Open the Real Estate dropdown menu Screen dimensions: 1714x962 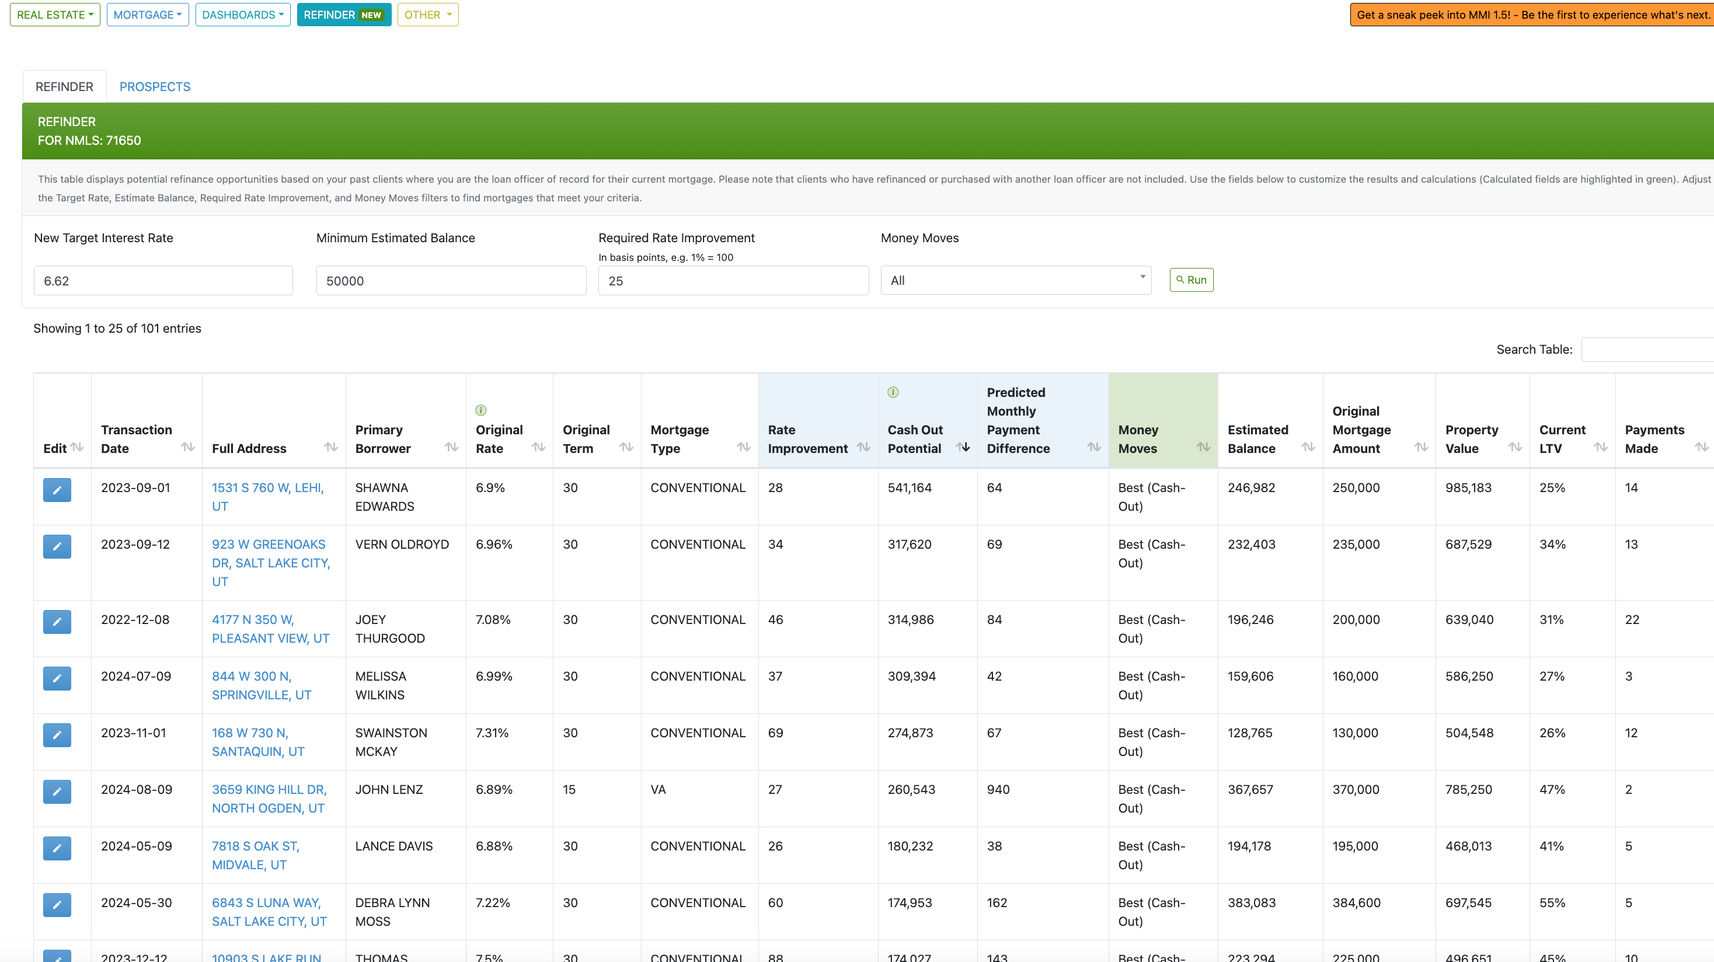(x=55, y=15)
